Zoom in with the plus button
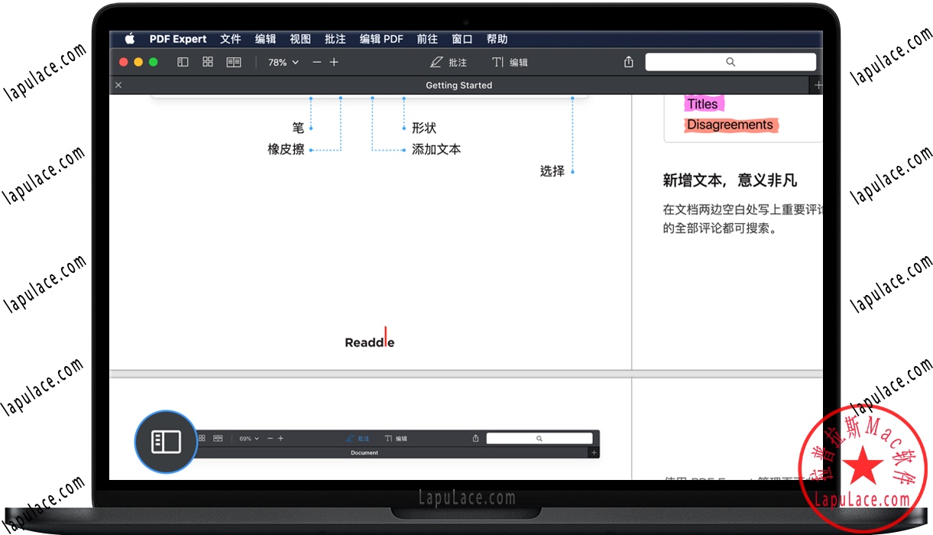This screenshot has width=933, height=535. (334, 62)
